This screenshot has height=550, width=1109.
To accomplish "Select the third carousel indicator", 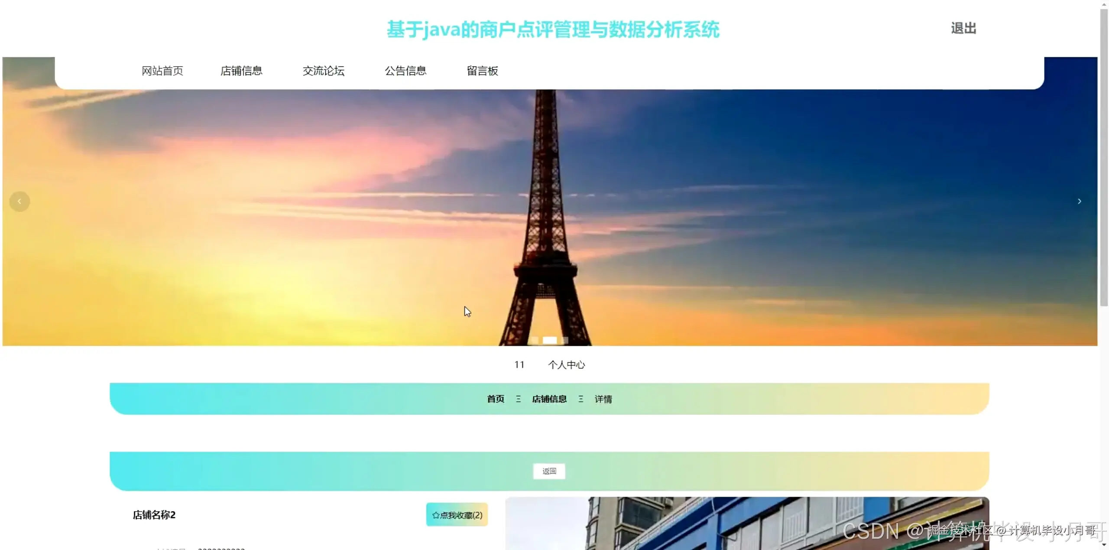I will tap(564, 340).
